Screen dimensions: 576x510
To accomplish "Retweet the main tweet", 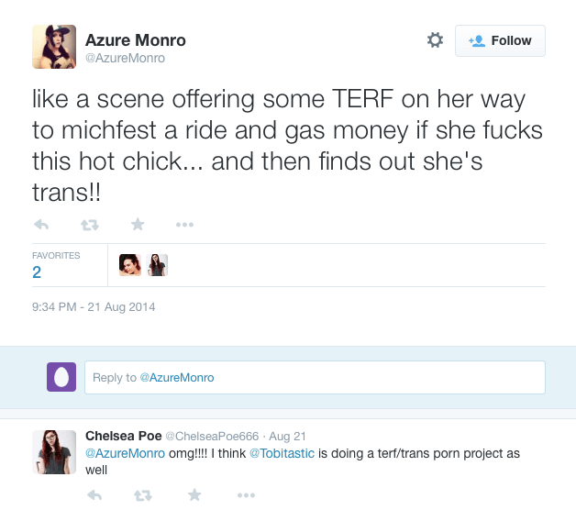I will click(x=89, y=224).
